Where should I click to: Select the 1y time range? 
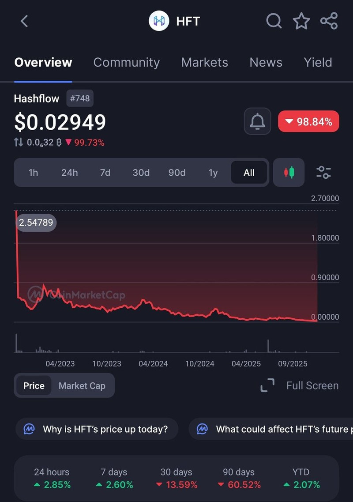pos(213,173)
